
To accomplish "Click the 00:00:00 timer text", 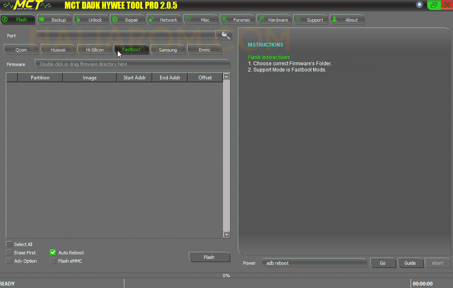I will click(x=422, y=284).
